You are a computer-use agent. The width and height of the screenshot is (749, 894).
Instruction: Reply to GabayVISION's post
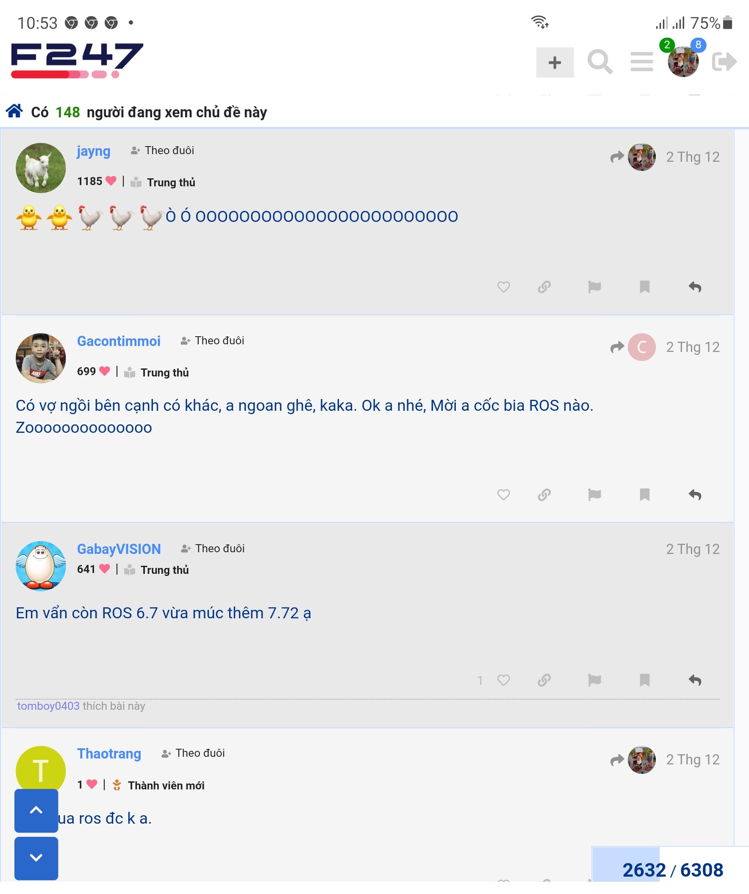(695, 680)
